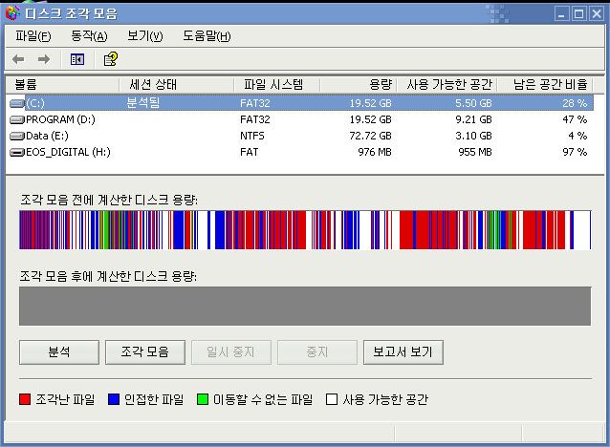Sort by 볼륨 column header

(x=62, y=84)
